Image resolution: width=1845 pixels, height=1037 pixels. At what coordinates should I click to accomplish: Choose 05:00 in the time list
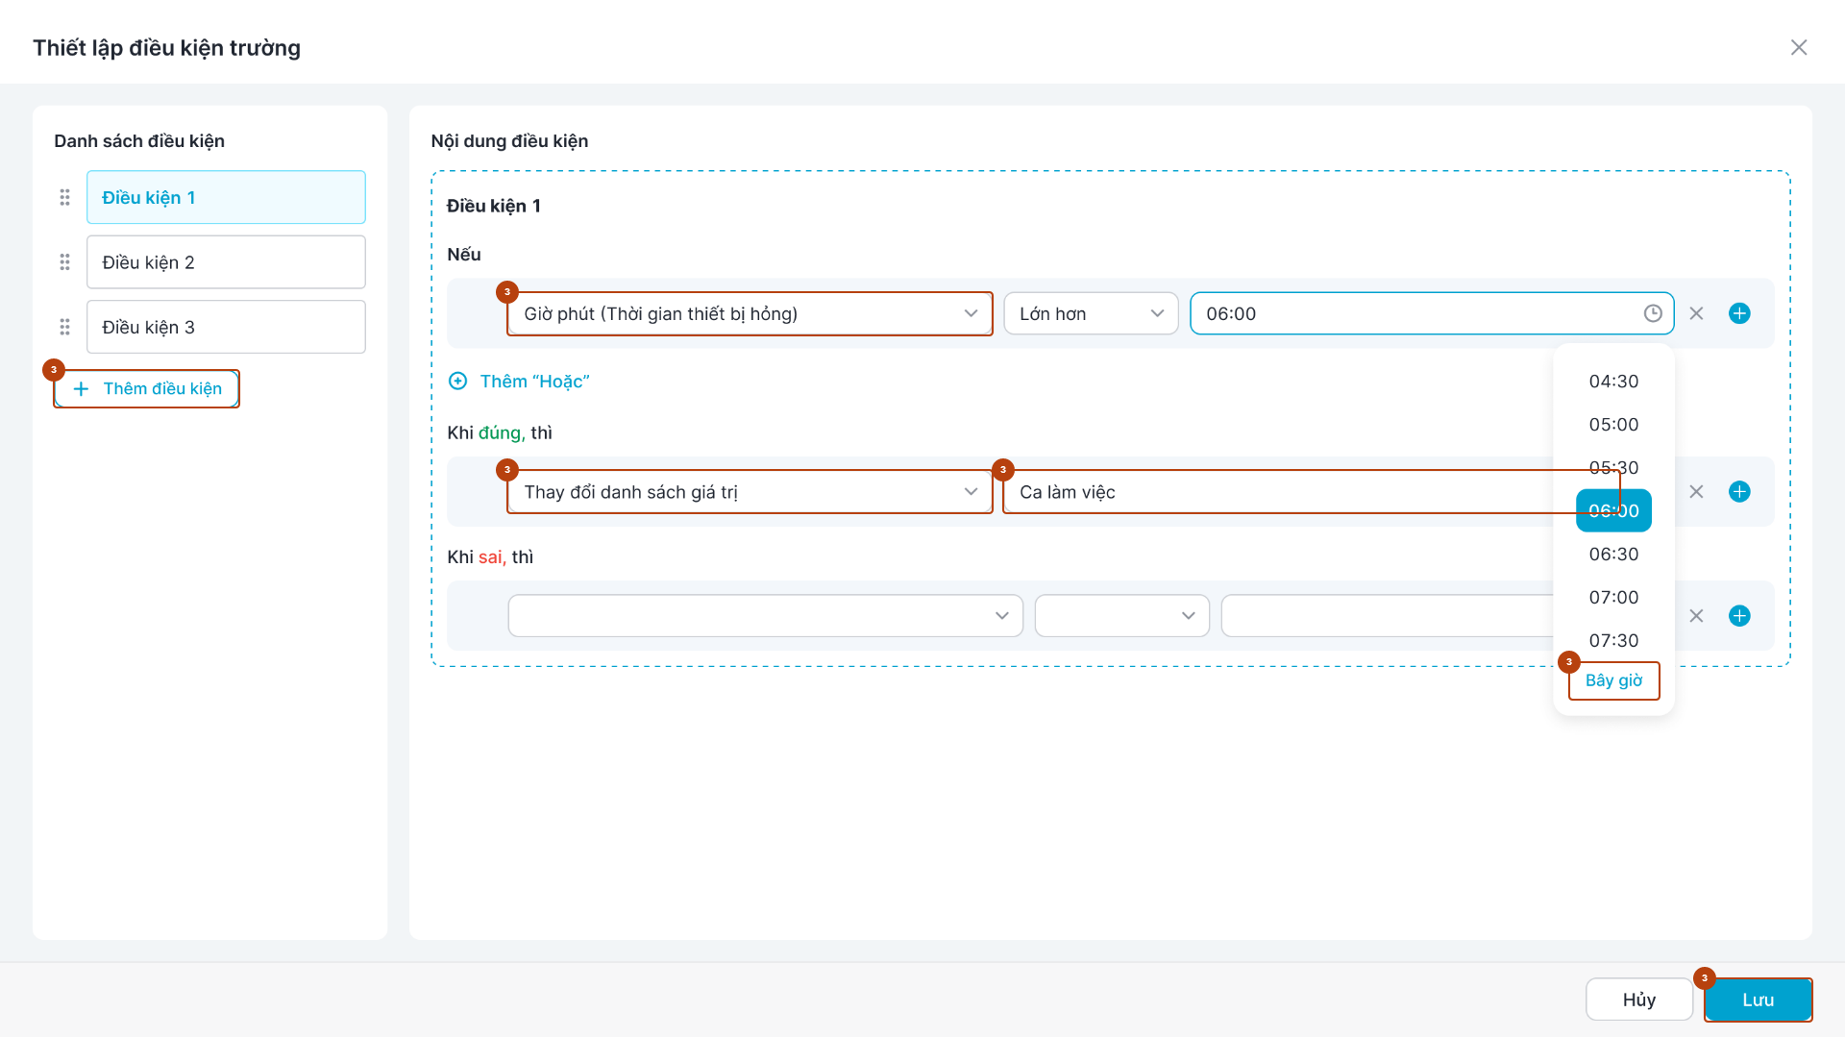(x=1613, y=425)
